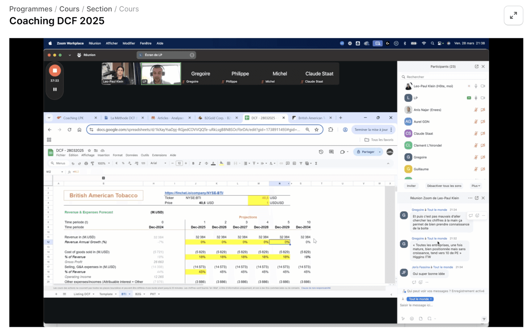Open the Données menu in Sheets
Image resolution: width=526 pixels, height=334 pixels.
(132, 155)
